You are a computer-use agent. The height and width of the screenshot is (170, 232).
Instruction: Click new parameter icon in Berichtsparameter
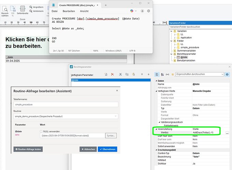(x=106, y=74)
